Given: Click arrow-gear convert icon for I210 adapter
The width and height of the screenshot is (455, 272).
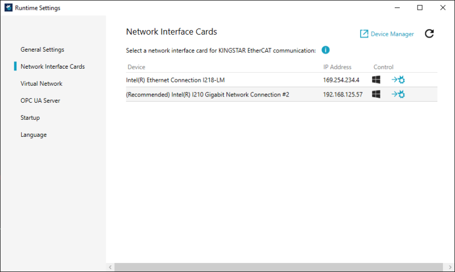Looking at the screenshot, I should [x=398, y=94].
